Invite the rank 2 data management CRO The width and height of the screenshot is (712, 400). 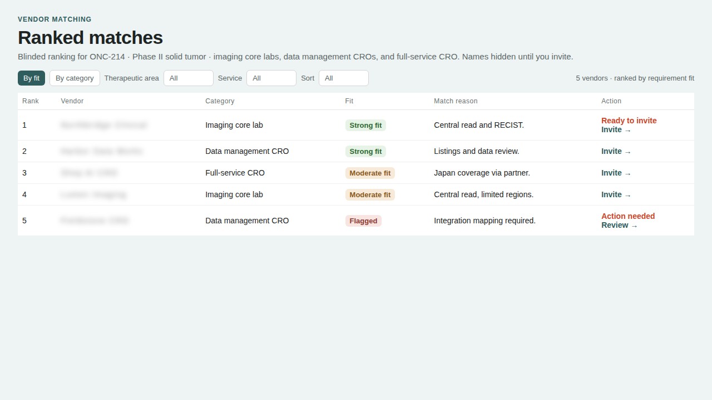[x=616, y=151]
